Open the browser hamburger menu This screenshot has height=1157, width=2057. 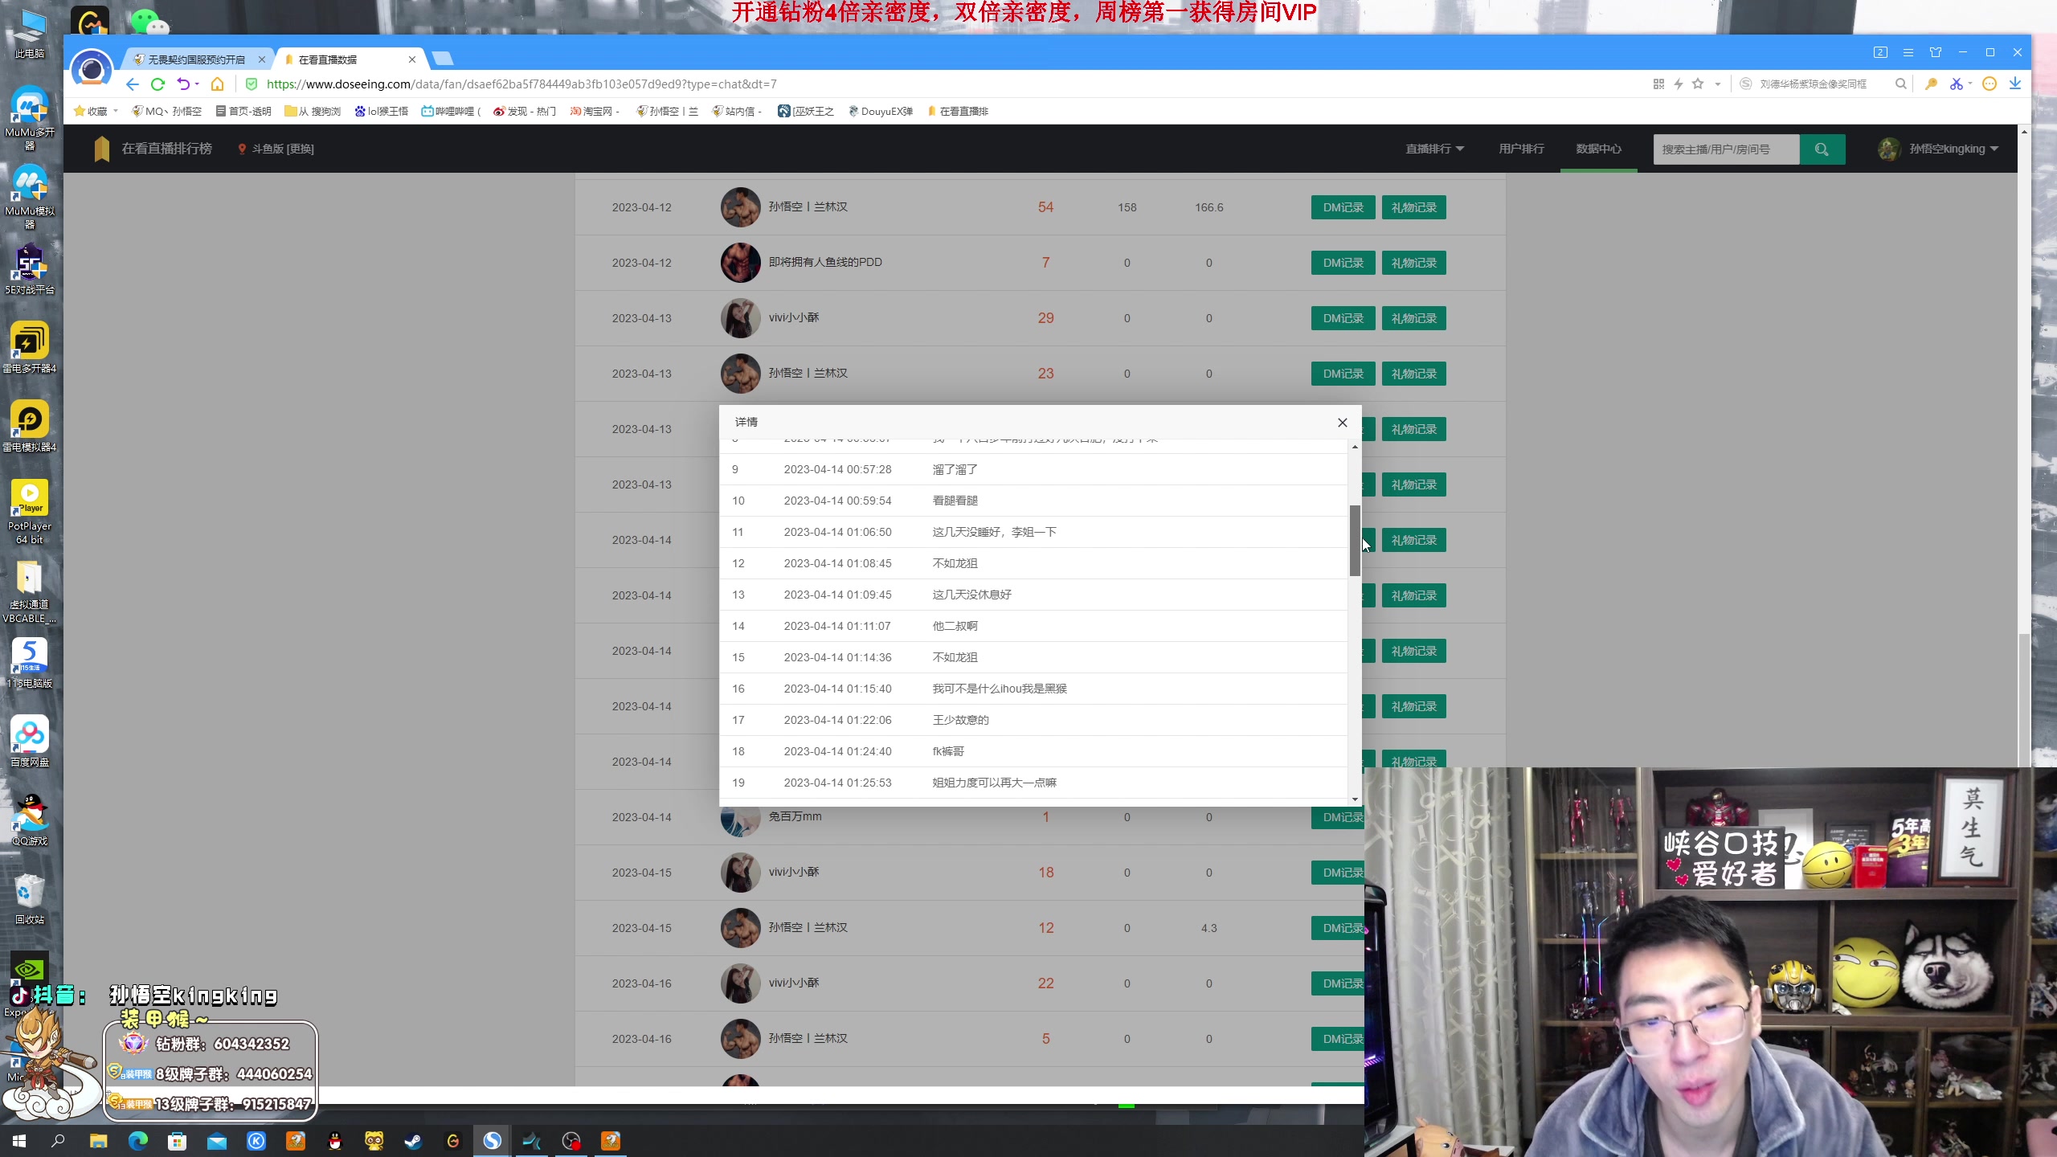pyautogui.click(x=1908, y=52)
